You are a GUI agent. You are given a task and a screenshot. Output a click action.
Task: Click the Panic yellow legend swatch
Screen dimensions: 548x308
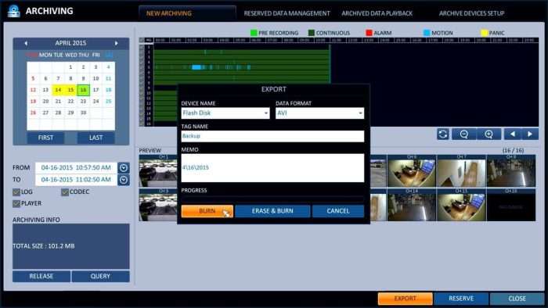click(484, 33)
